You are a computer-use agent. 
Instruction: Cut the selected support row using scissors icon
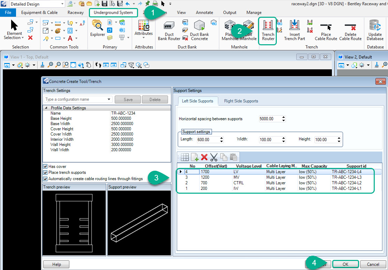214,157
